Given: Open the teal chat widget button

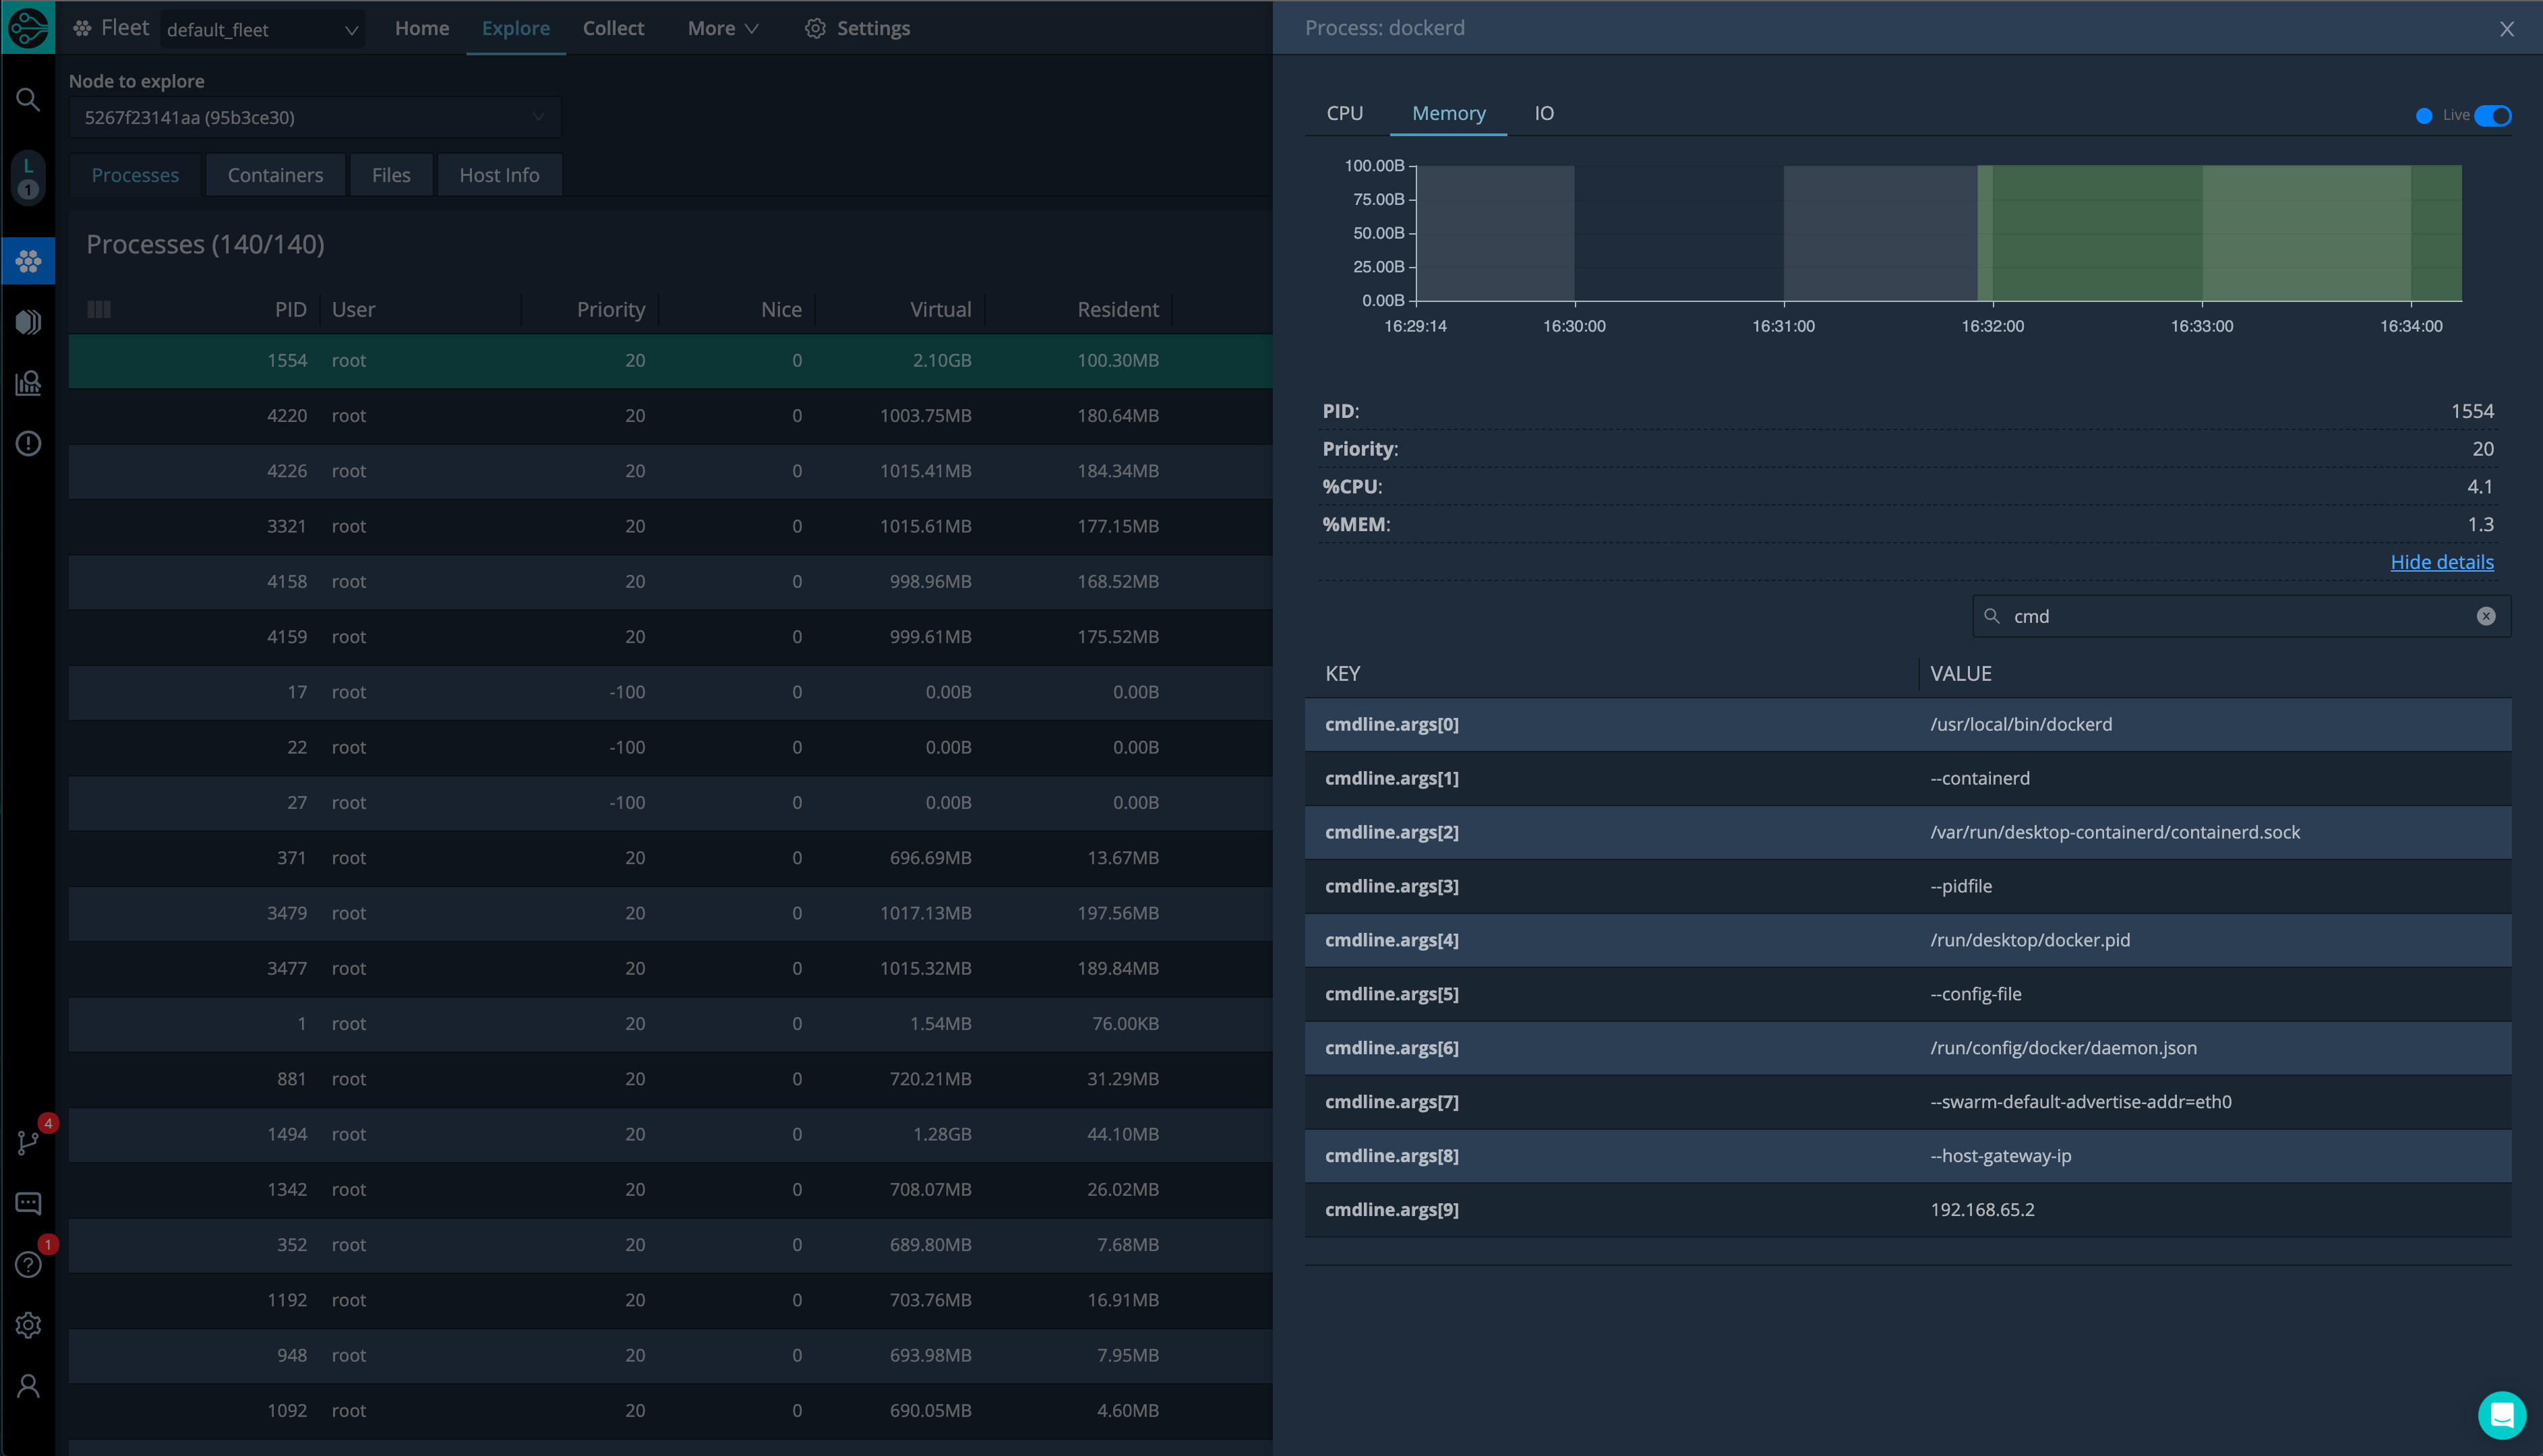Looking at the screenshot, I should (x=2501, y=1414).
